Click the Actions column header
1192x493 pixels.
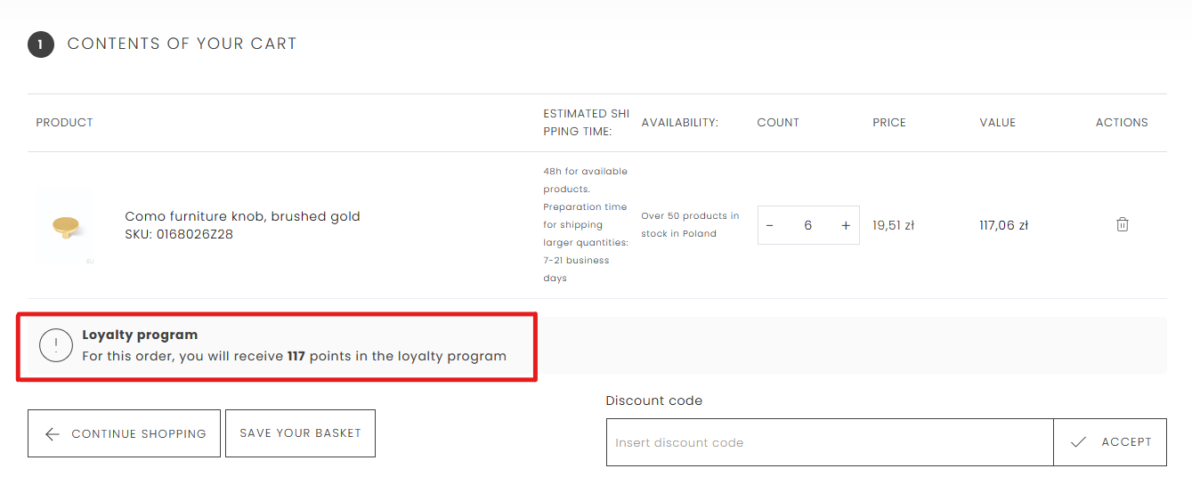click(x=1122, y=123)
